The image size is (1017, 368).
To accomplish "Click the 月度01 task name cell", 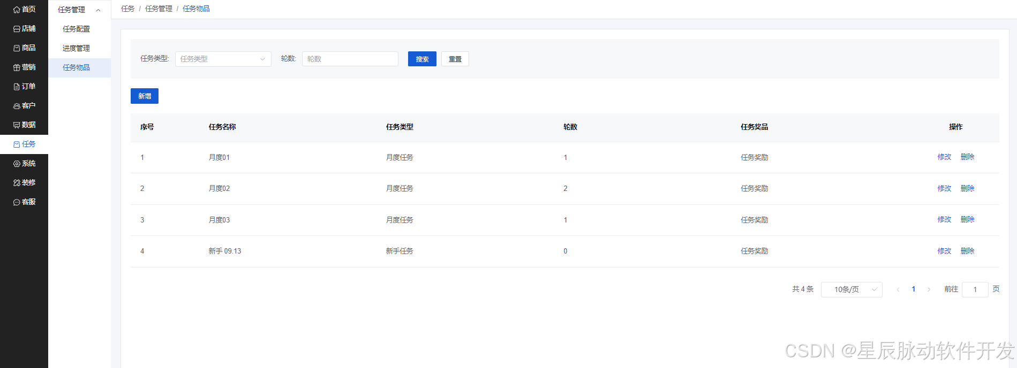I will [x=219, y=157].
